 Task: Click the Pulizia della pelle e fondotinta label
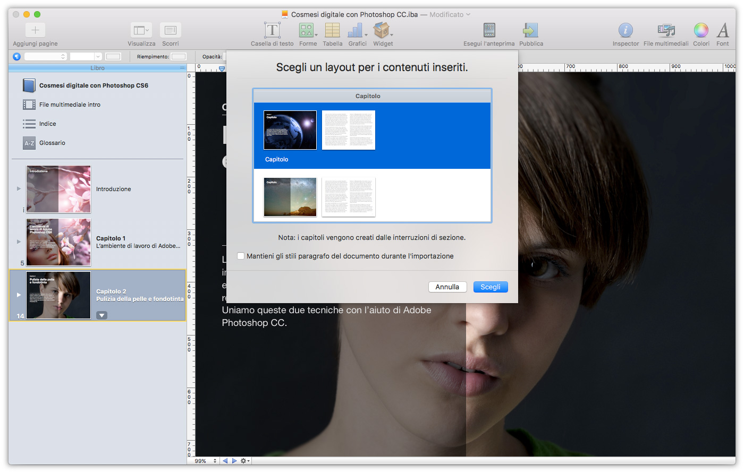[x=140, y=299]
